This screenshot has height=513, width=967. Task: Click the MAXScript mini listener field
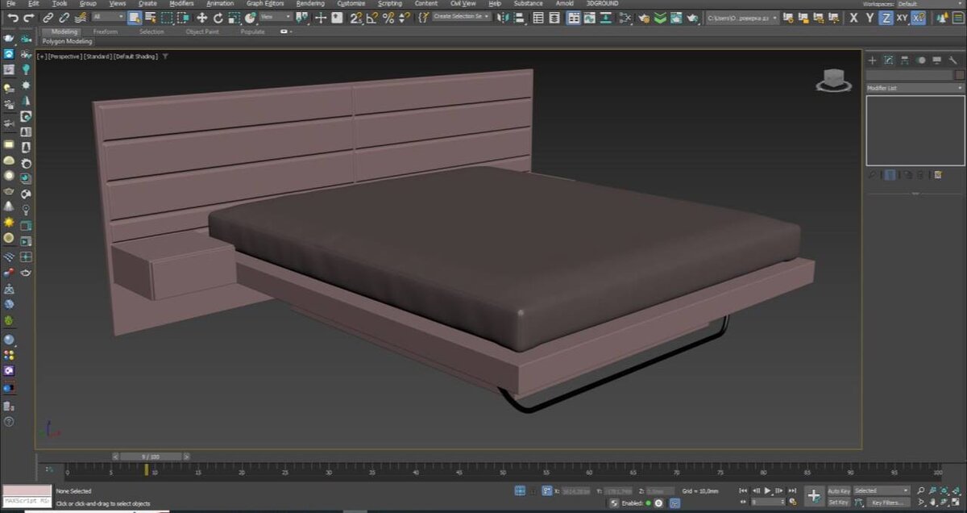pos(27,499)
